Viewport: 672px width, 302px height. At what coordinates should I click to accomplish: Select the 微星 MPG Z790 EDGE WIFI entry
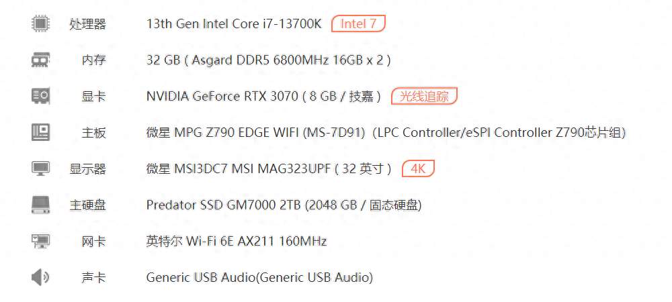pyautogui.click(x=386, y=133)
